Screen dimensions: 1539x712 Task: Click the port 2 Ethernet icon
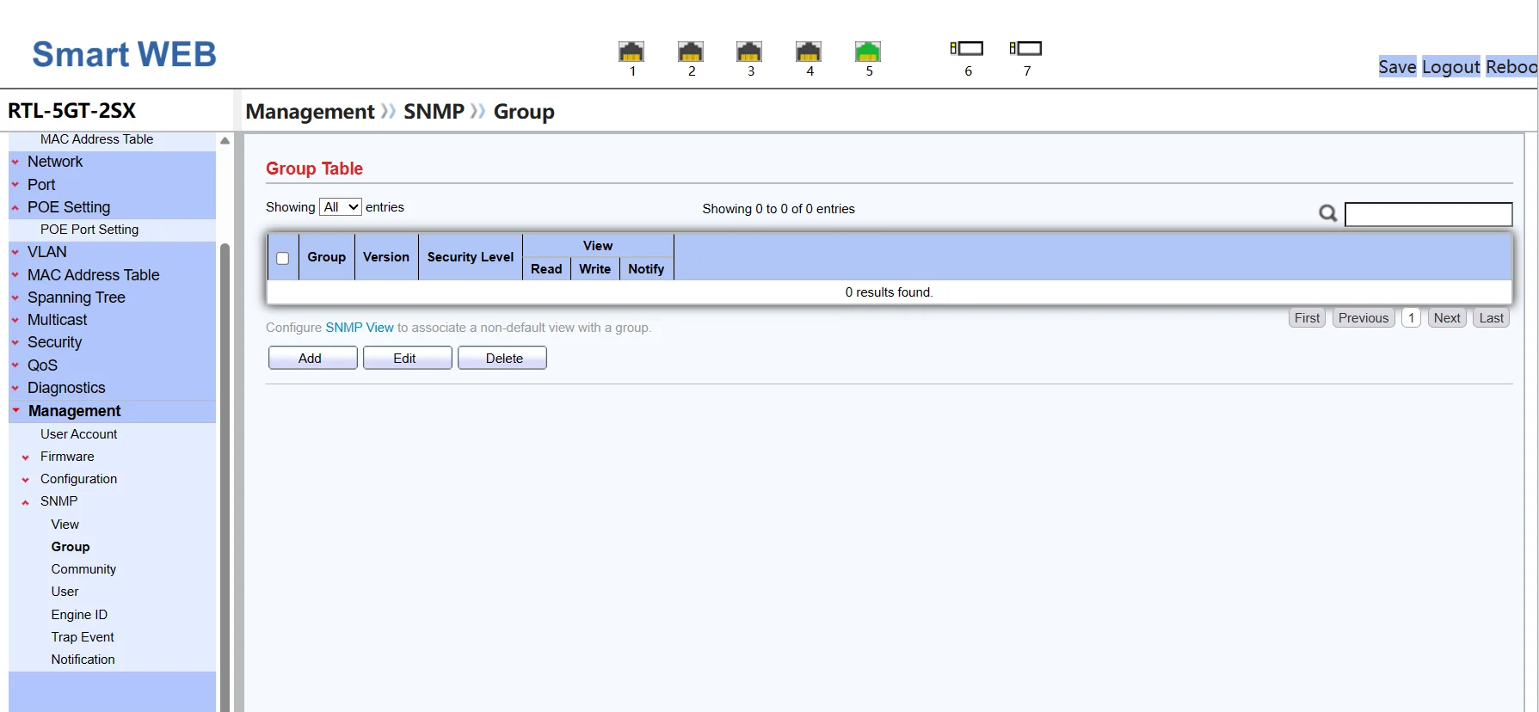691,52
